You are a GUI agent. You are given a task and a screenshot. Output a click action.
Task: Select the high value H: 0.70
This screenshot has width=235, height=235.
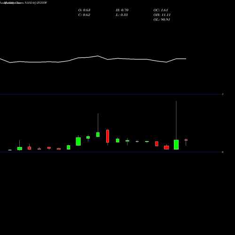click(122, 10)
